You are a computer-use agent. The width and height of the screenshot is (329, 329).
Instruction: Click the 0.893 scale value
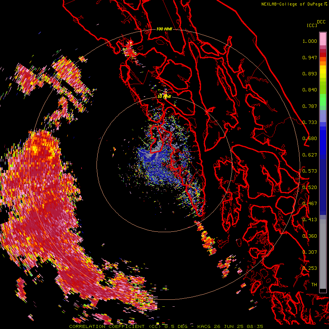coord(310,73)
